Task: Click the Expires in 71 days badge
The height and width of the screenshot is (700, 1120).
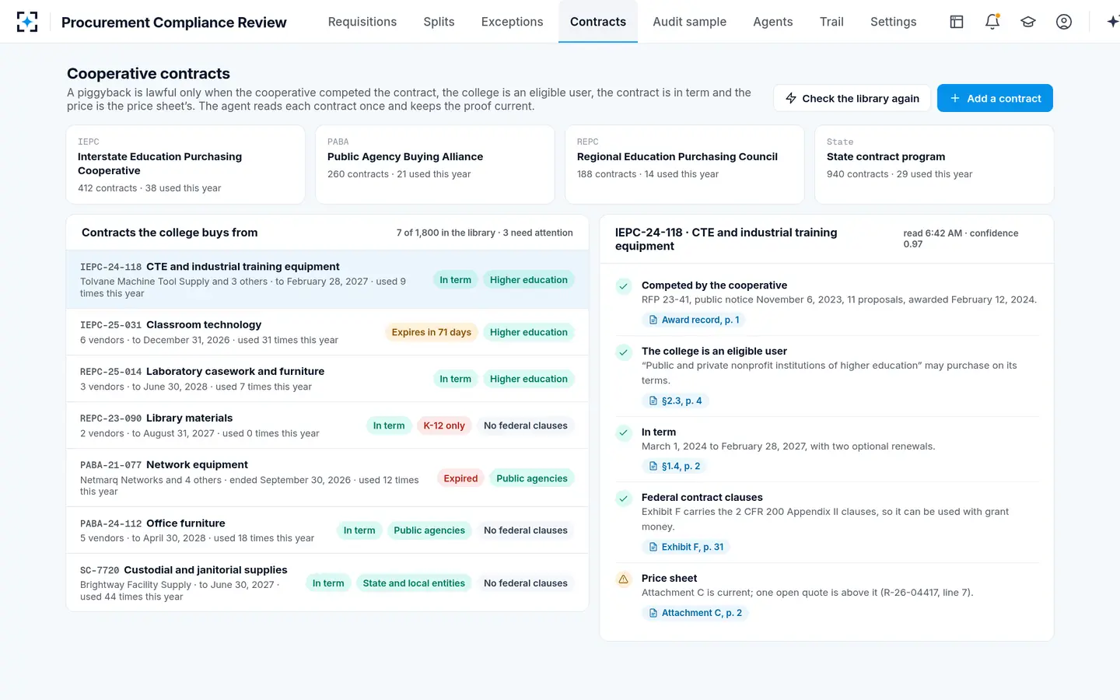Action: coord(432,332)
